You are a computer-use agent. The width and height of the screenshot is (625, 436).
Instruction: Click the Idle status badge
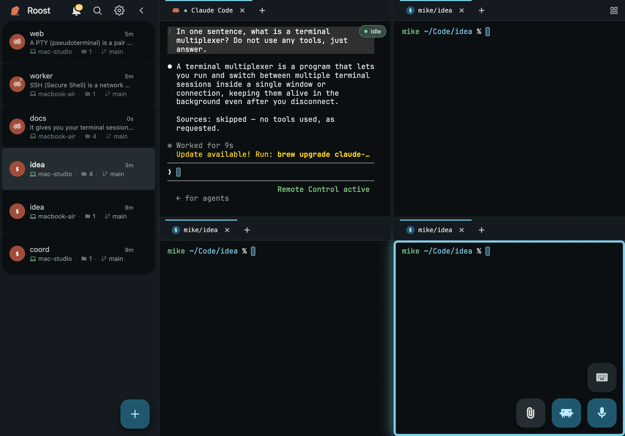pos(373,32)
